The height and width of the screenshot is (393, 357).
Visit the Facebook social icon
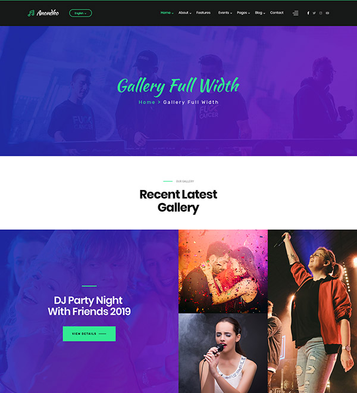pyautogui.click(x=308, y=13)
